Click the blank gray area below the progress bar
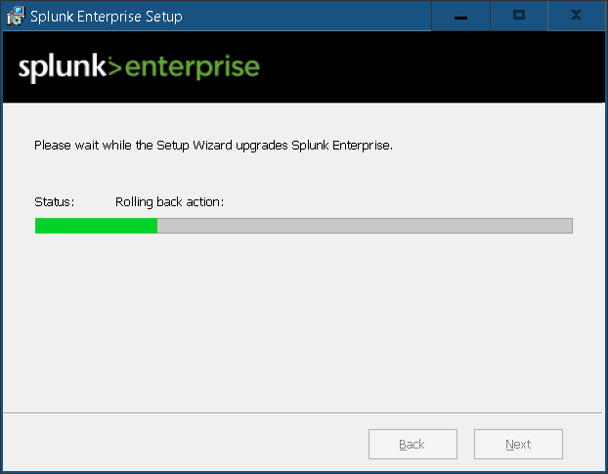This screenshot has height=474, width=608. coord(304,322)
